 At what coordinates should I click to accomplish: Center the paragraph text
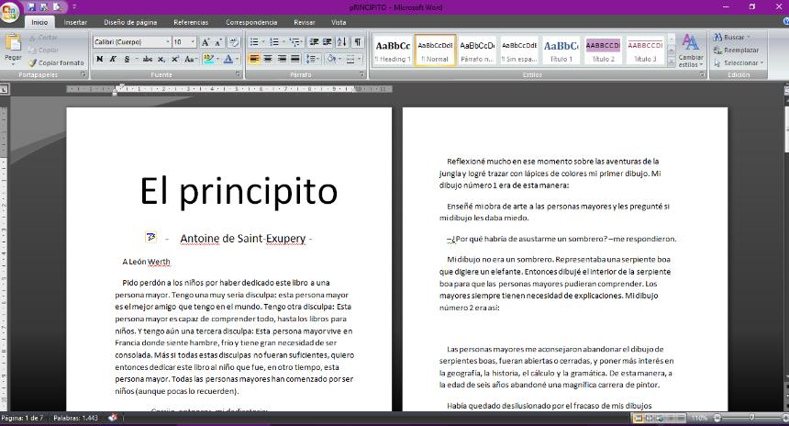(268, 59)
